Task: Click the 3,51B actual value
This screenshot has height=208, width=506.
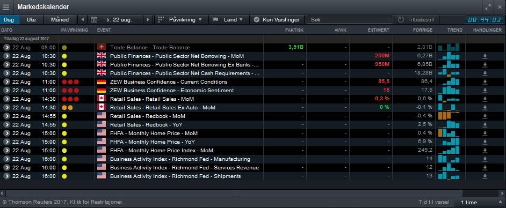Action: (296, 47)
